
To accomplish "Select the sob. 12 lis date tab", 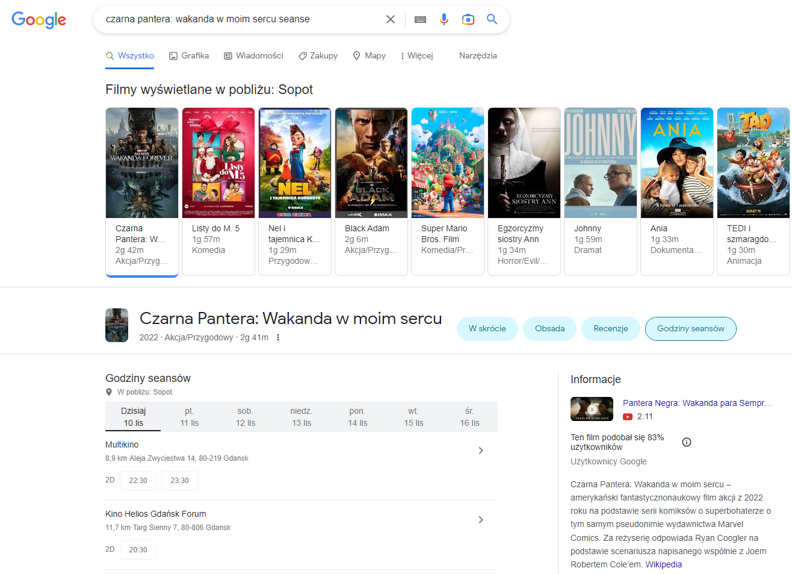I will (245, 417).
